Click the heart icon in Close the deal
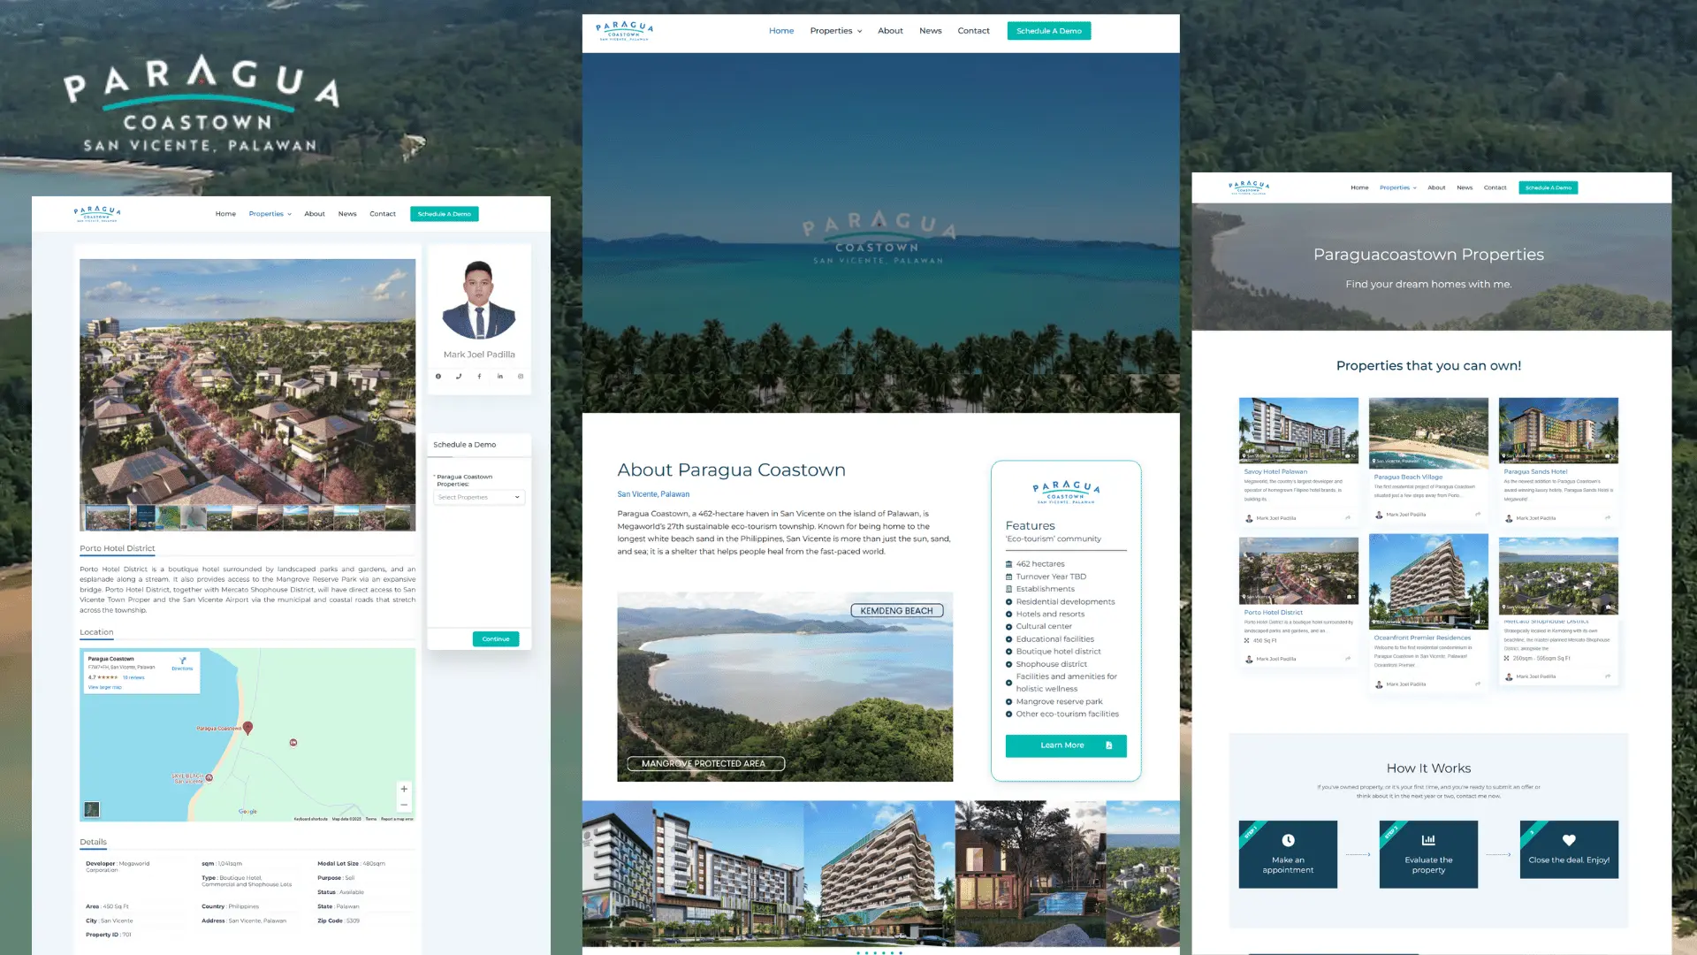Screen dimensions: 1697x955 pyautogui.click(x=1569, y=840)
